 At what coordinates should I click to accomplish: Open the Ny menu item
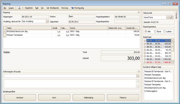click(5, 8)
